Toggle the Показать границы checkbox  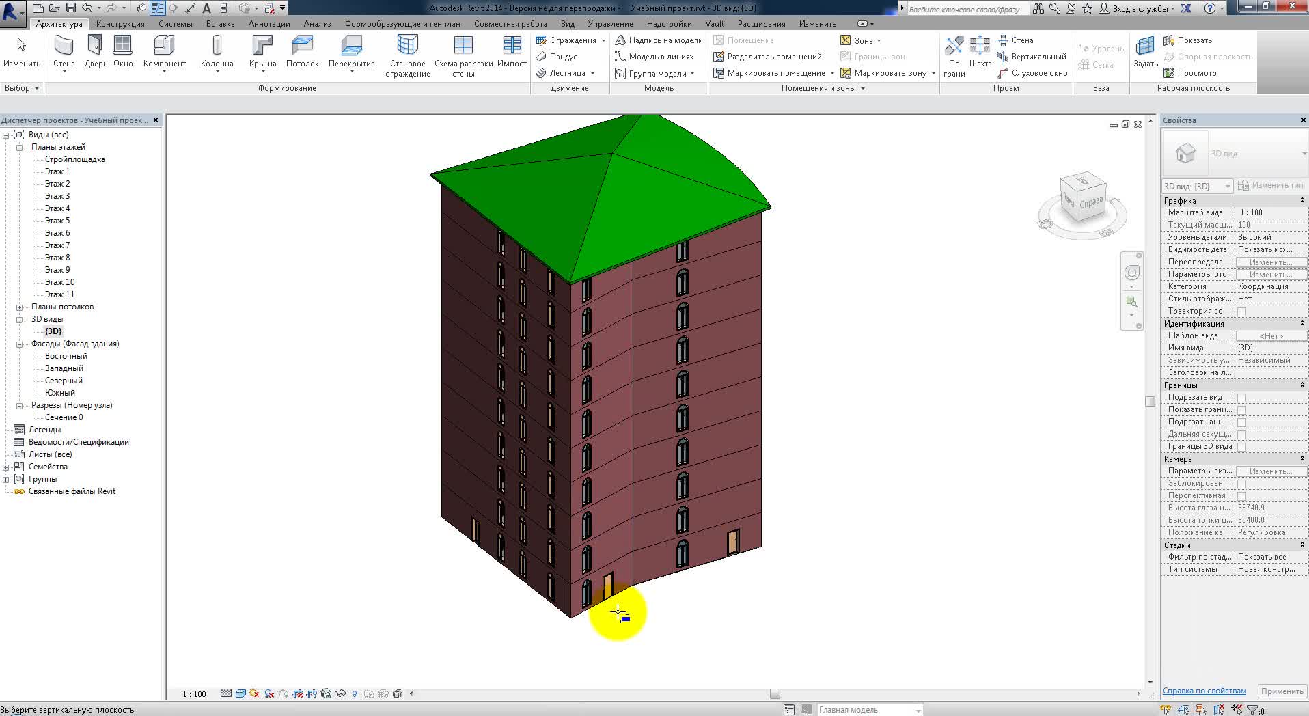pyautogui.click(x=1241, y=410)
